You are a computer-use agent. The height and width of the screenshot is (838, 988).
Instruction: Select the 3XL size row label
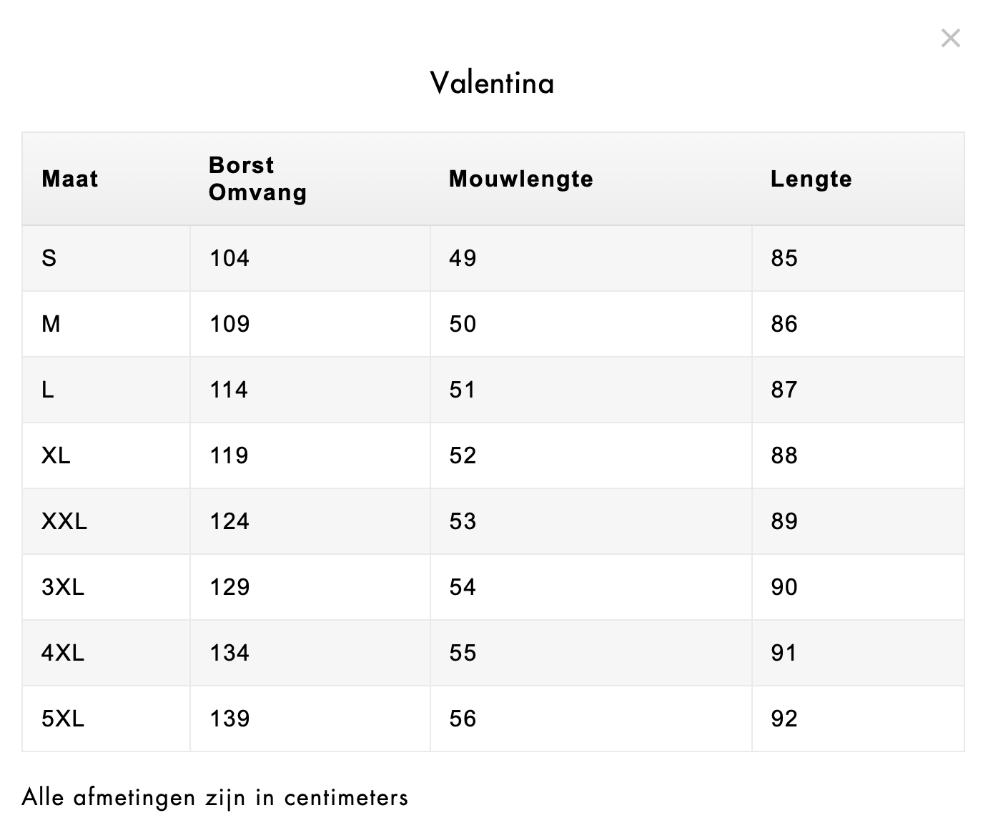coord(63,587)
